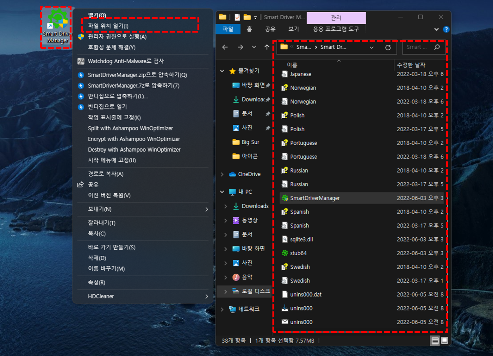Click the sqlite3.dll file icon
493x356 pixels.
[x=285, y=239]
